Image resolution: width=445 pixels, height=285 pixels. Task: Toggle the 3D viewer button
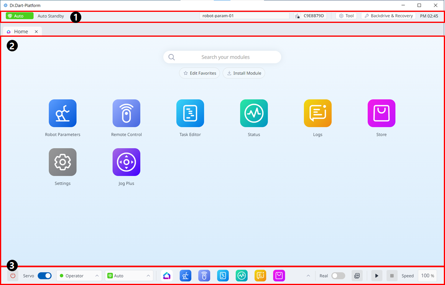[357, 276]
